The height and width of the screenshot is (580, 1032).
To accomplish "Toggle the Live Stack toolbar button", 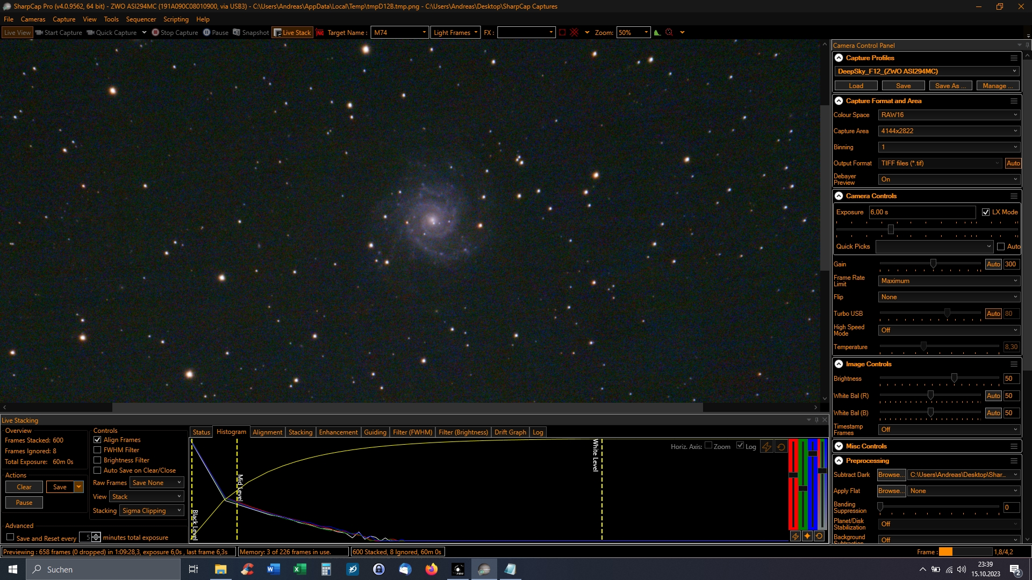I will (x=292, y=33).
